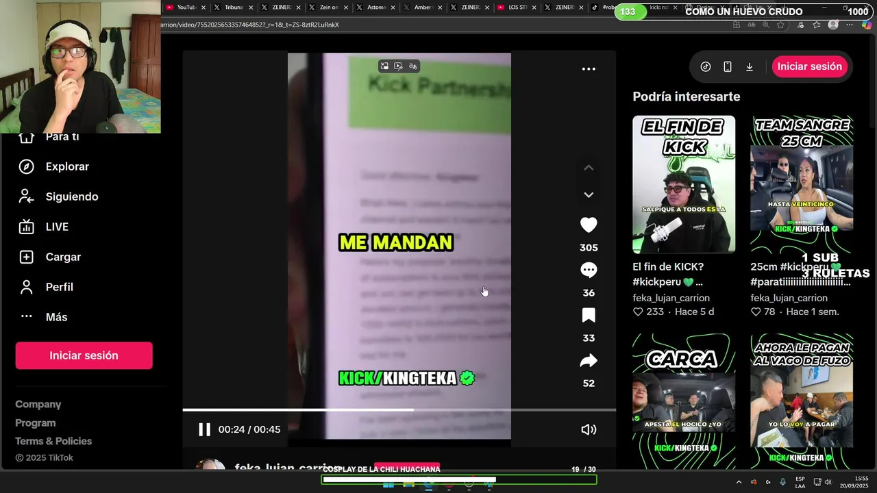Viewport: 877px width, 493px height.
Task: Click the microphone icon in system tray
Action: pyautogui.click(x=782, y=482)
